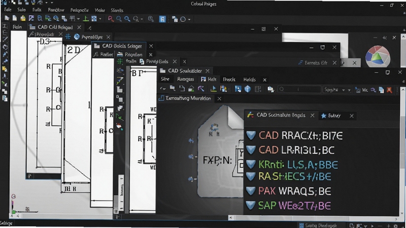
Task: Open the 'Vioke' menu in main menu bar
Action: (x=99, y=10)
